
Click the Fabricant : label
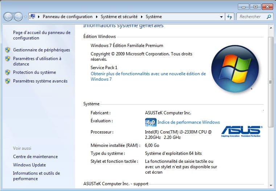coord(100,113)
